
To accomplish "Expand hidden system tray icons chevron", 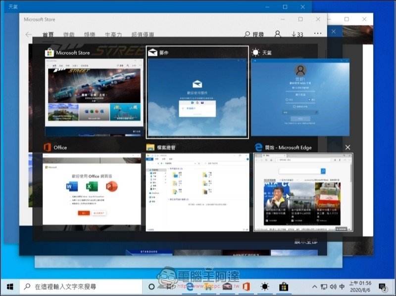I will pos(314,287).
